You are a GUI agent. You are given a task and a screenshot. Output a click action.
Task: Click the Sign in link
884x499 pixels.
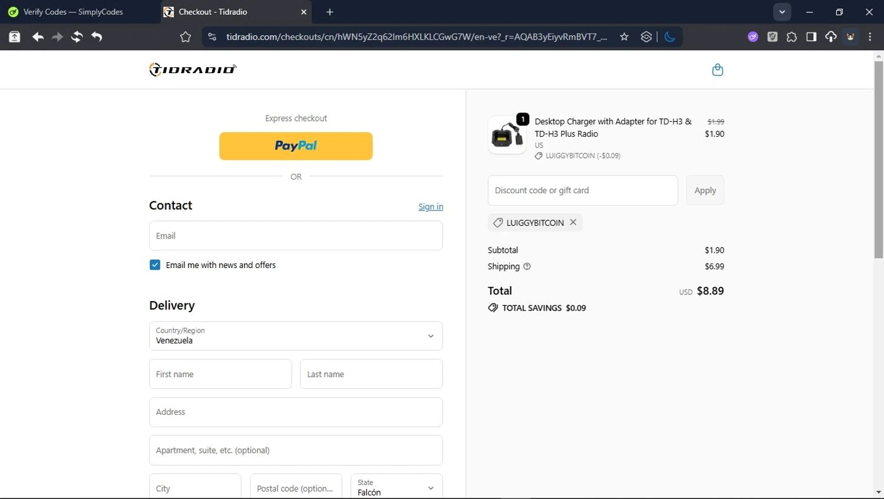coord(431,207)
